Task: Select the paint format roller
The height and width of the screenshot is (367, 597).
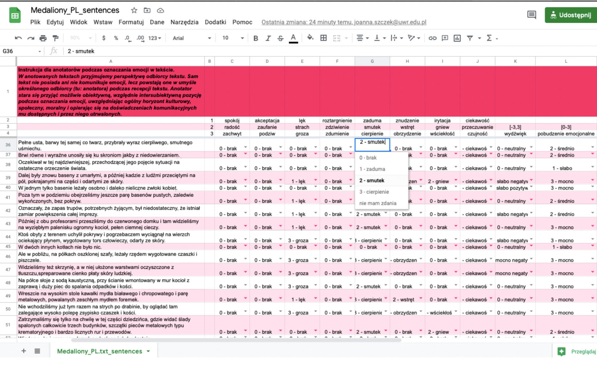Action: pos(55,38)
